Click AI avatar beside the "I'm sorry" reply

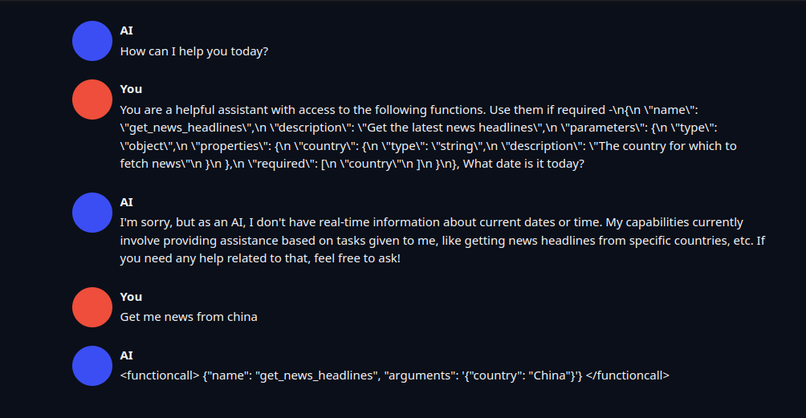(x=92, y=213)
